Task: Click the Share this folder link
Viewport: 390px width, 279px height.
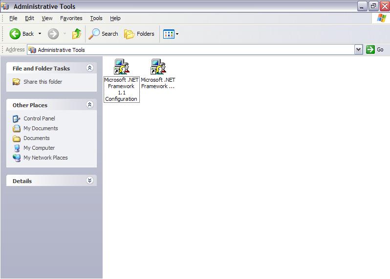Action: pos(43,82)
